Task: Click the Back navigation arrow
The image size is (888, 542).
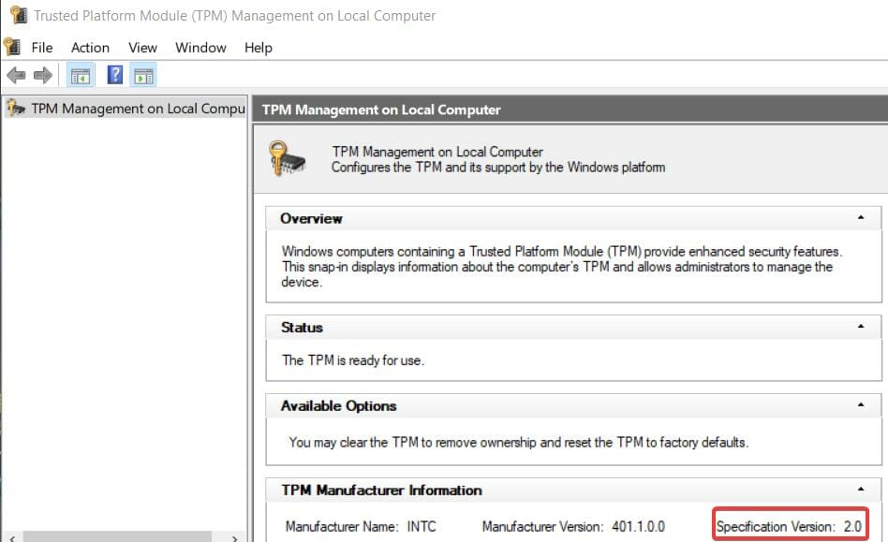Action: [x=14, y=75]
